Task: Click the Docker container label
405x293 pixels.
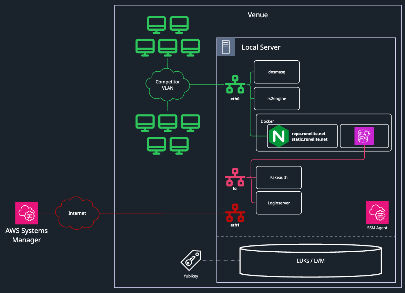Action: 267,121
